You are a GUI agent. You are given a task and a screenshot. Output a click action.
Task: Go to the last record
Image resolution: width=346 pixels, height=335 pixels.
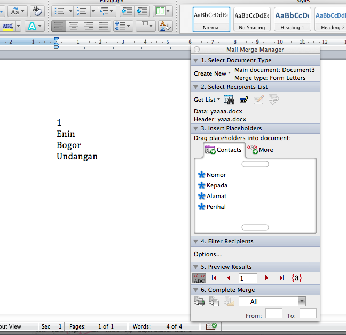click(x=282, y=278)
